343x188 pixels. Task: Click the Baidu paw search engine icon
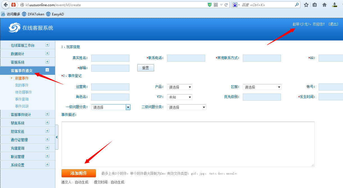[x=235, y=5]
